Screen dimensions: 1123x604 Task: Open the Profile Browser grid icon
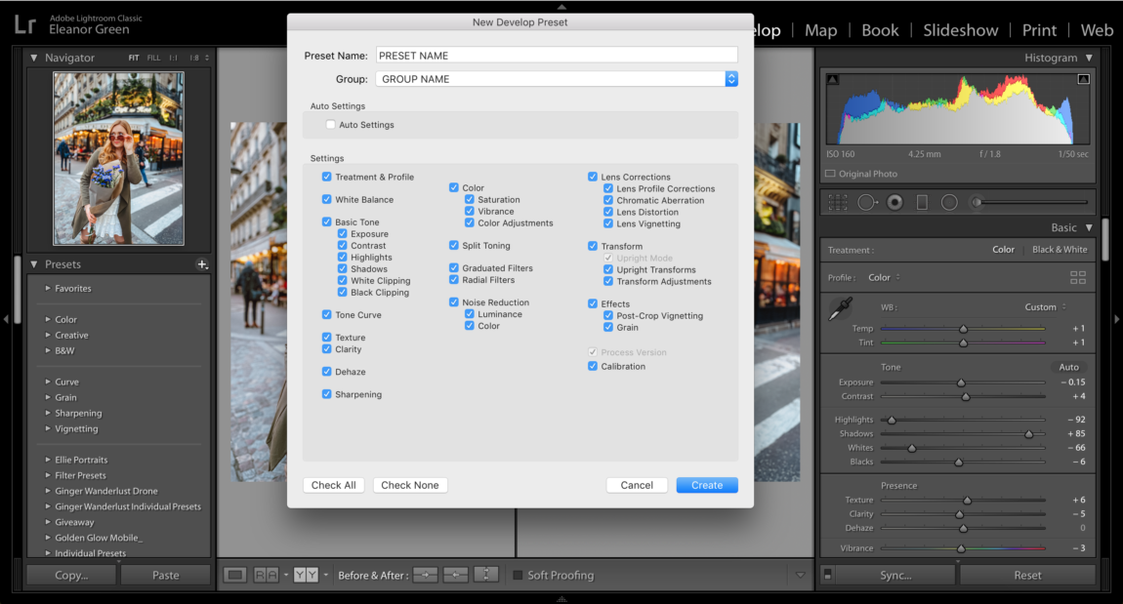(1078, 277)
